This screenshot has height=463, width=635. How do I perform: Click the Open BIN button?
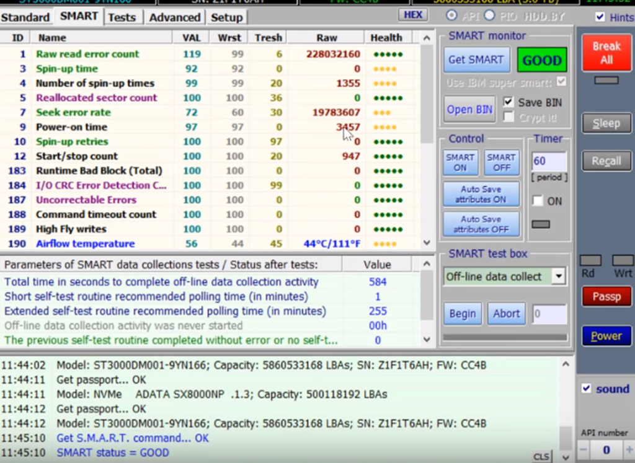469,109
